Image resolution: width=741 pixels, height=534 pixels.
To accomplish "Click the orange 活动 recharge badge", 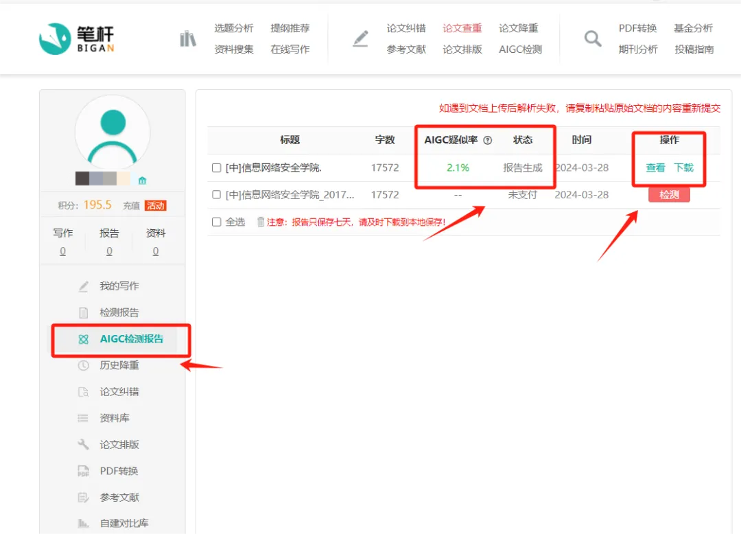I will (156, 205).
